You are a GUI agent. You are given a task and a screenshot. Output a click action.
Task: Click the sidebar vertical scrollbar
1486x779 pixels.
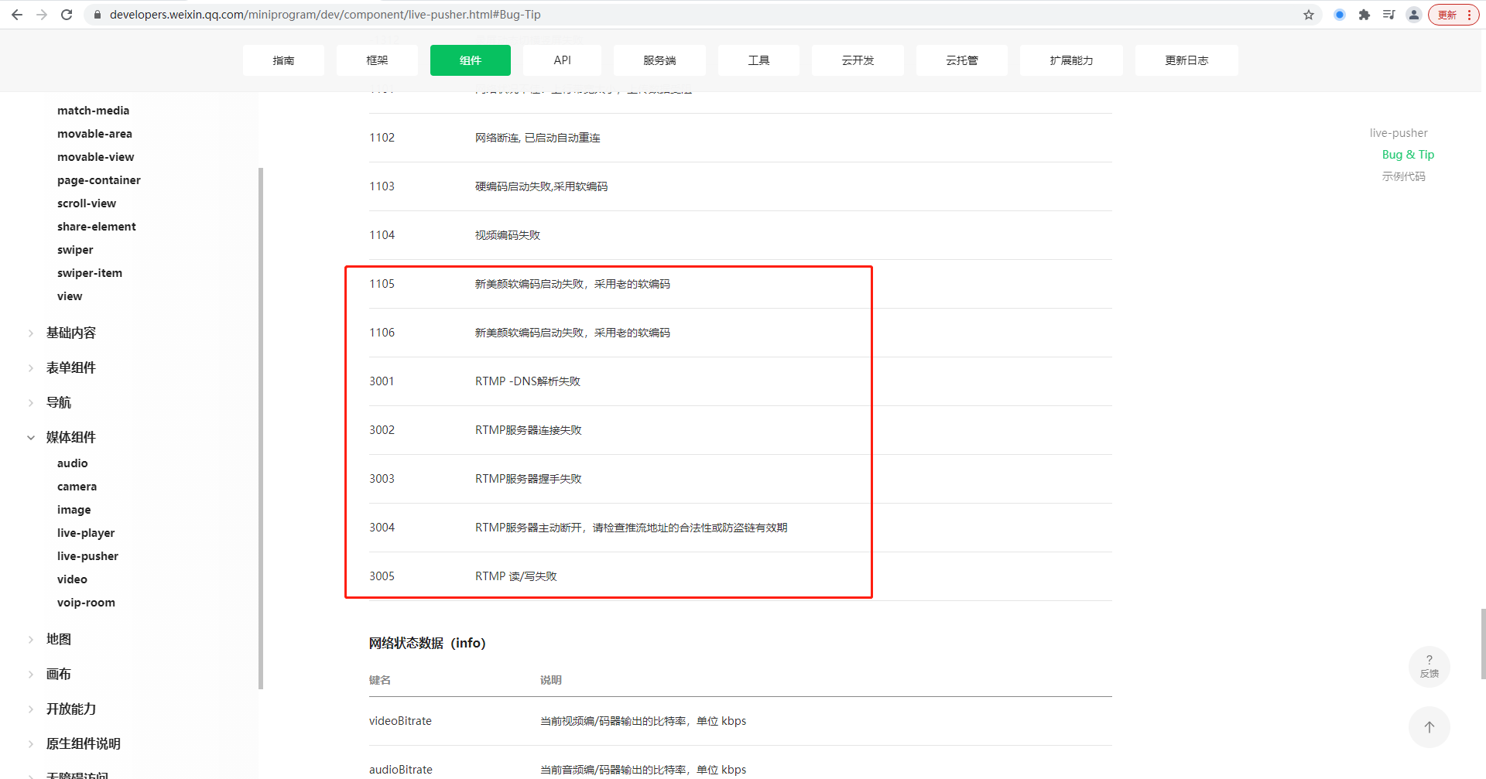pyautogui.click(x=261, y=428)
